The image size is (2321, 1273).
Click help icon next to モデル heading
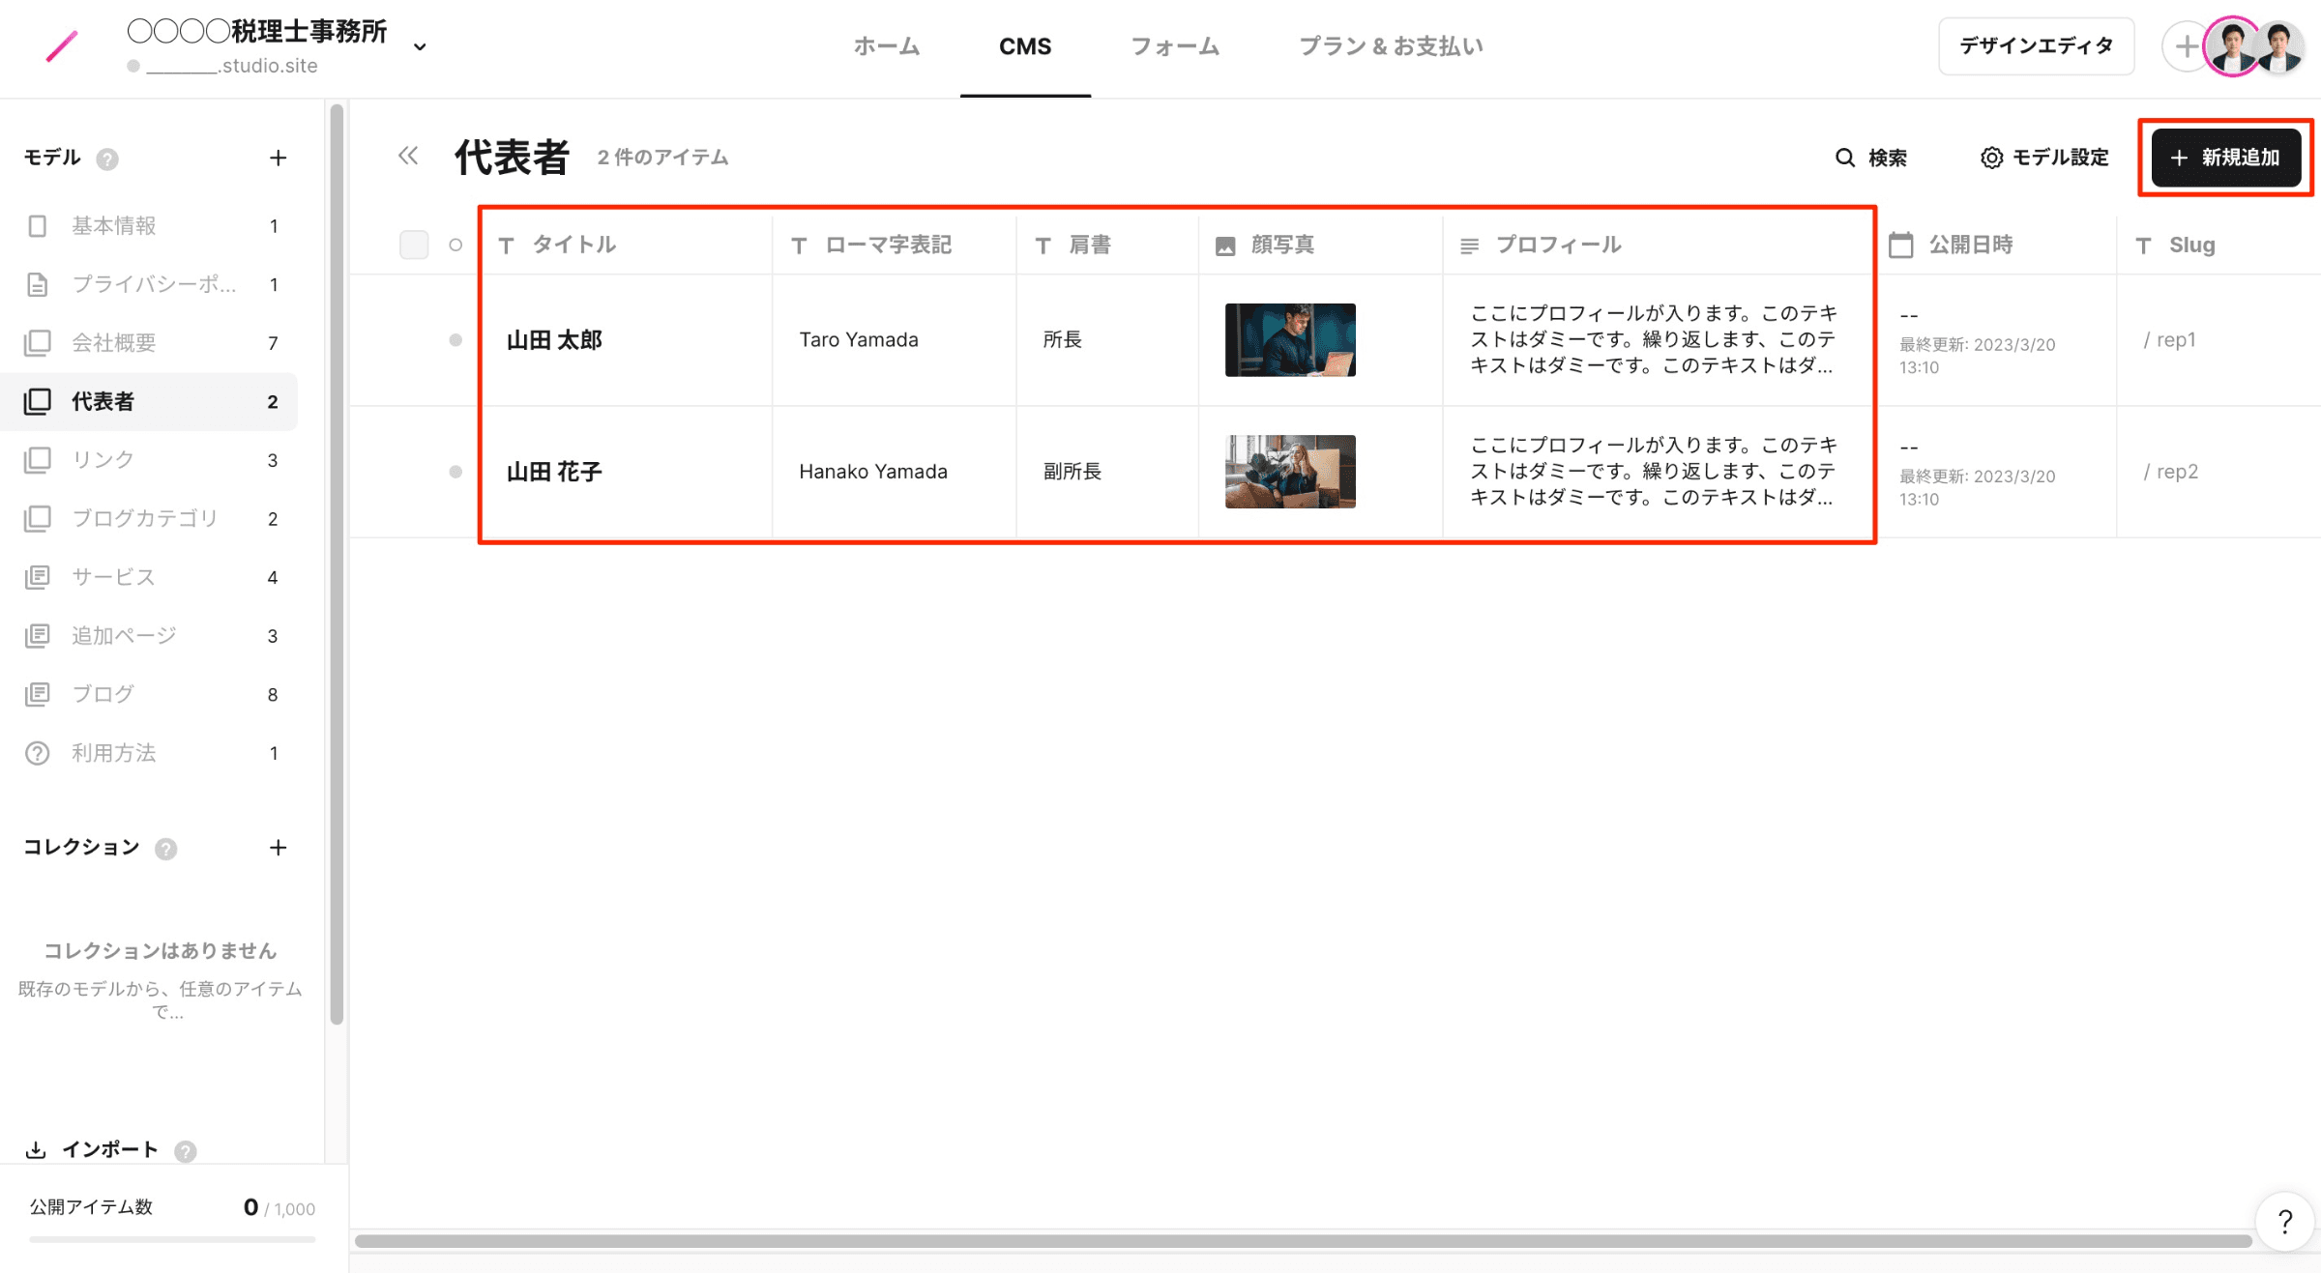pyautogui.click(x=107, y=159)
